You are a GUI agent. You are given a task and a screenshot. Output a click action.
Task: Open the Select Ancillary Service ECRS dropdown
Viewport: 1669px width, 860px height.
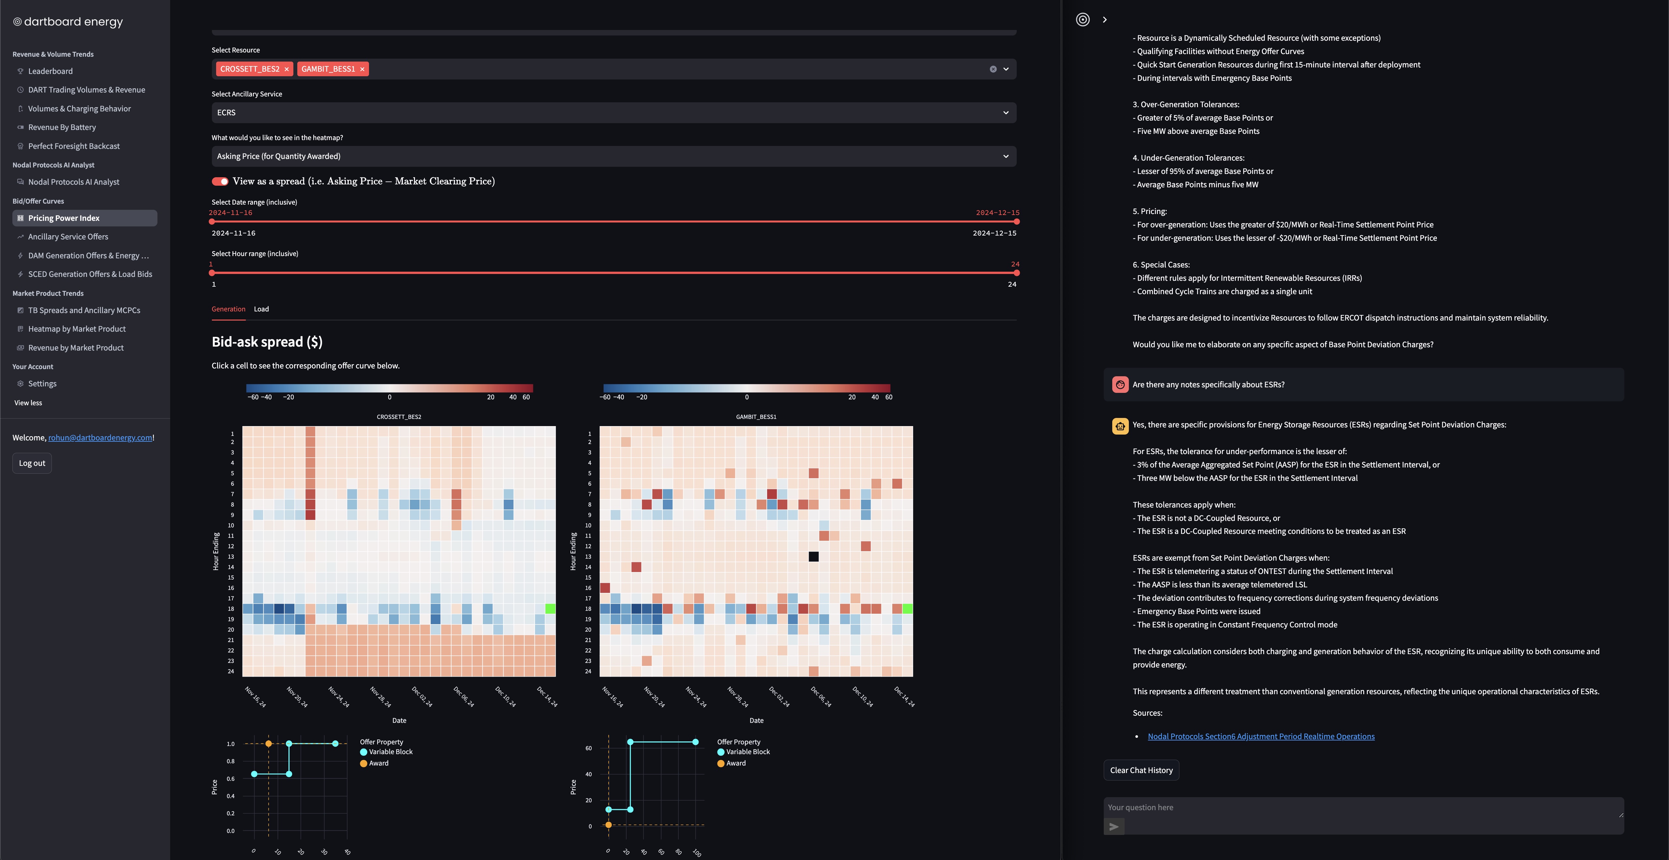(613, 113)
